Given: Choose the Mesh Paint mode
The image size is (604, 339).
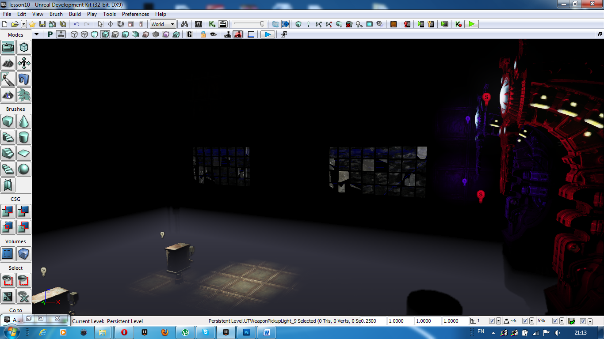Looking at the screenshot, I should [8, 79].
